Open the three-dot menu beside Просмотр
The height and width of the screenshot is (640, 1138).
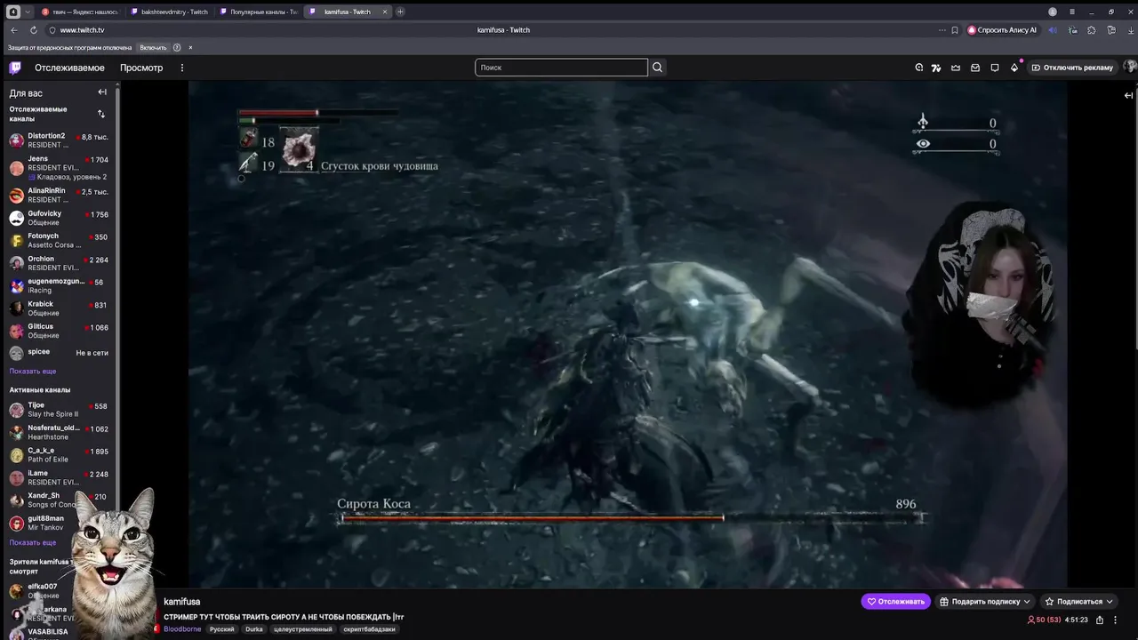[182, 68]
